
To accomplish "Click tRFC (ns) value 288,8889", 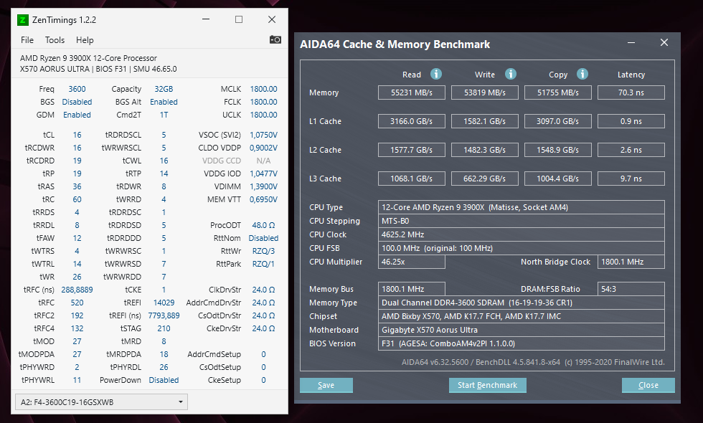I will point(77,290).
